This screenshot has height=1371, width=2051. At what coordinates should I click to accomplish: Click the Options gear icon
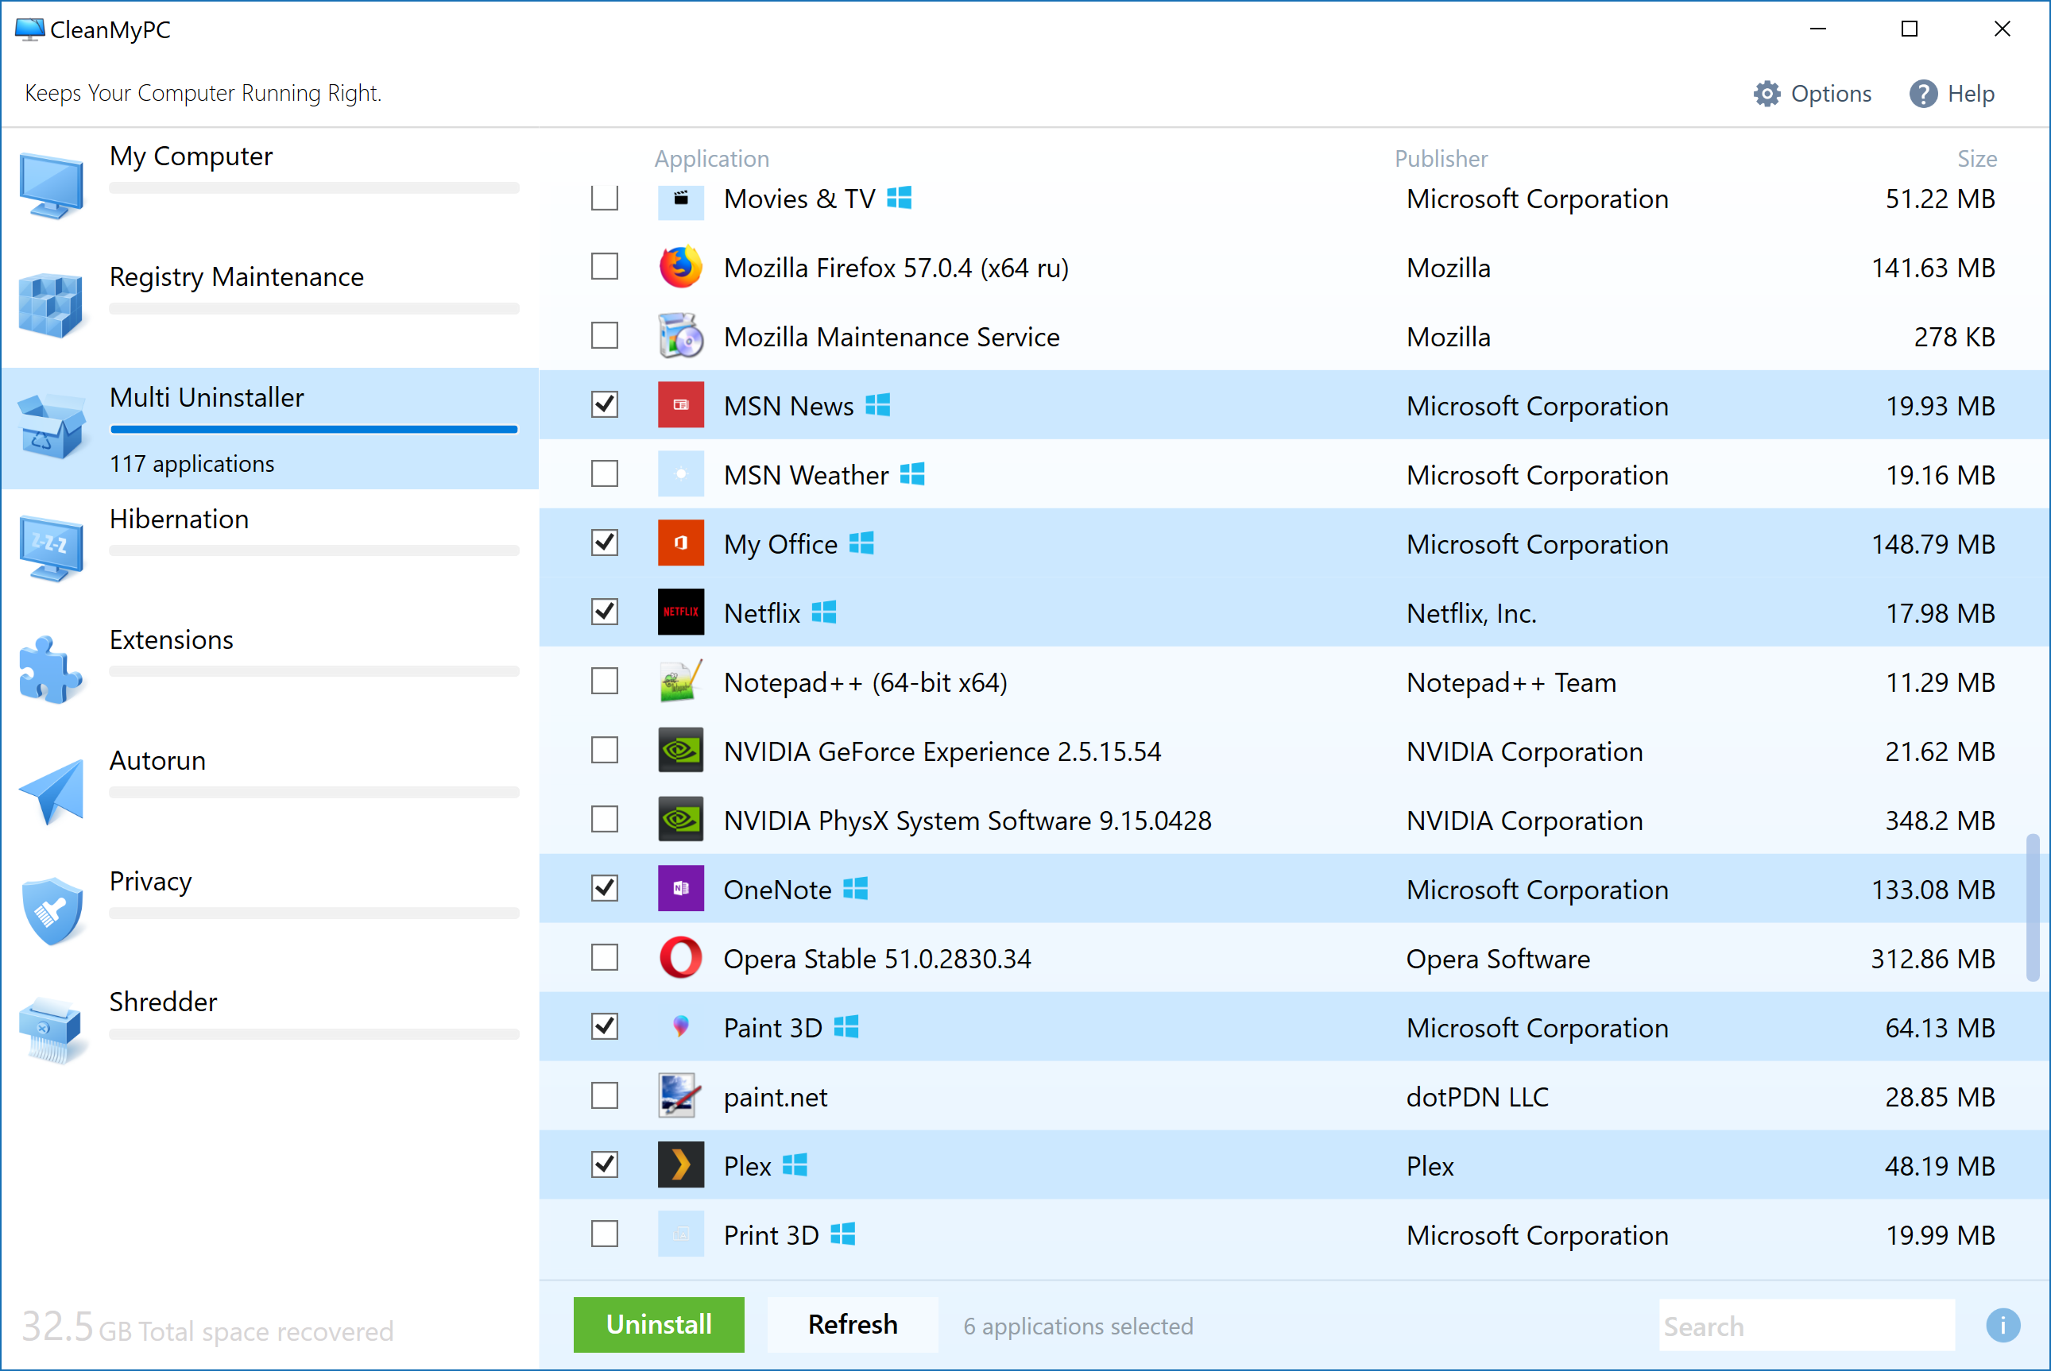click(1767, 94)
